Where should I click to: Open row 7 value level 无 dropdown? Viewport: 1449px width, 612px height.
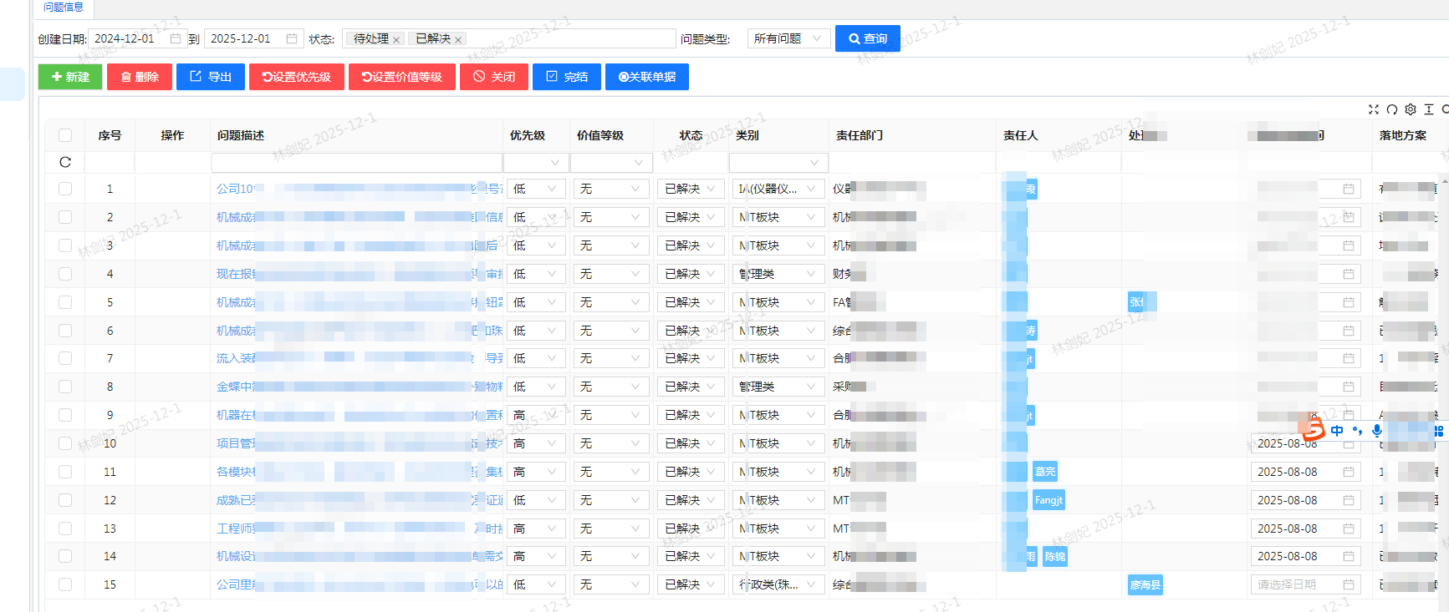pos(611,358)
